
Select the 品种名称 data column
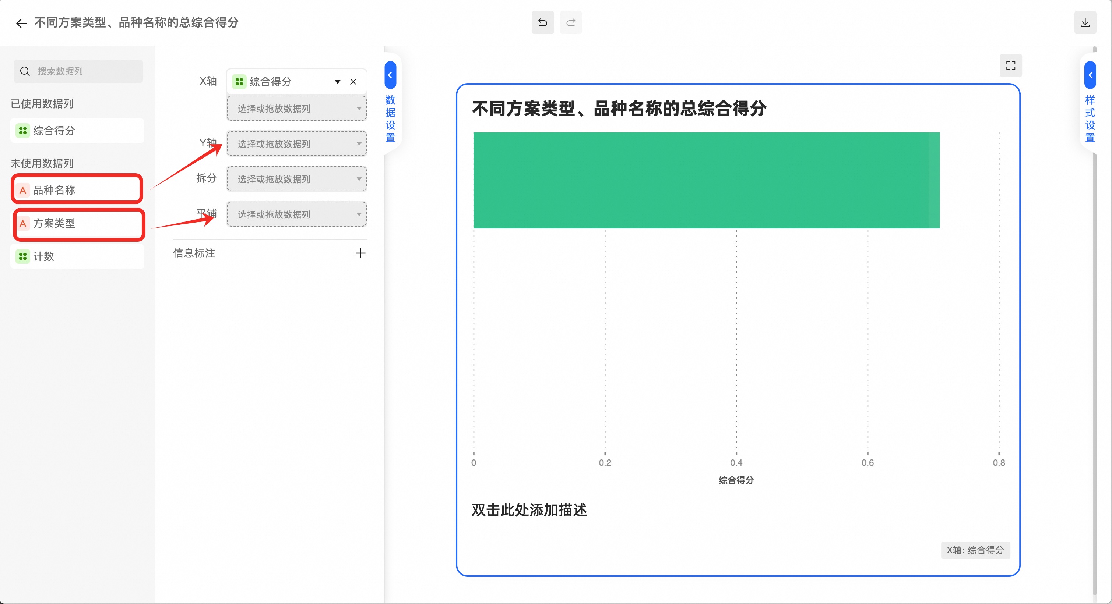77,190
